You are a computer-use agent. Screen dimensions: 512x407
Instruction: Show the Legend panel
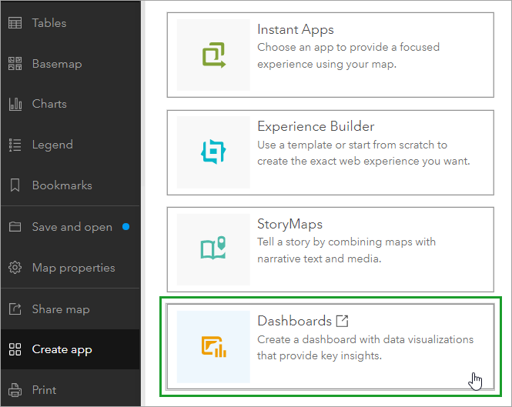(x=71, y=145)
